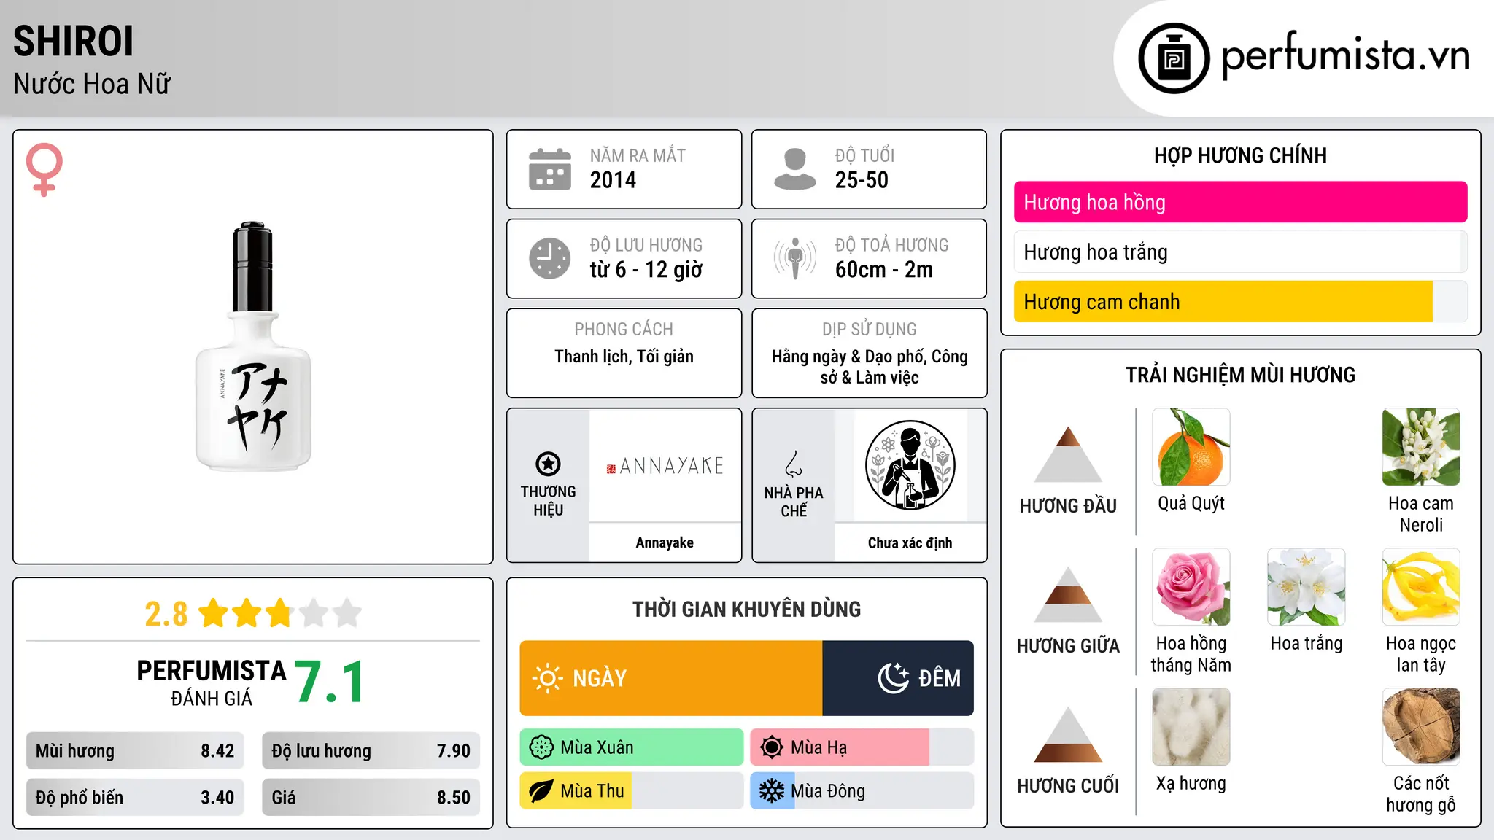Image resolution: width=1494 pixels, height=840 pixels.
Task: Open the Hoa ngọc lan tây note image
Action: (1421, 587)
